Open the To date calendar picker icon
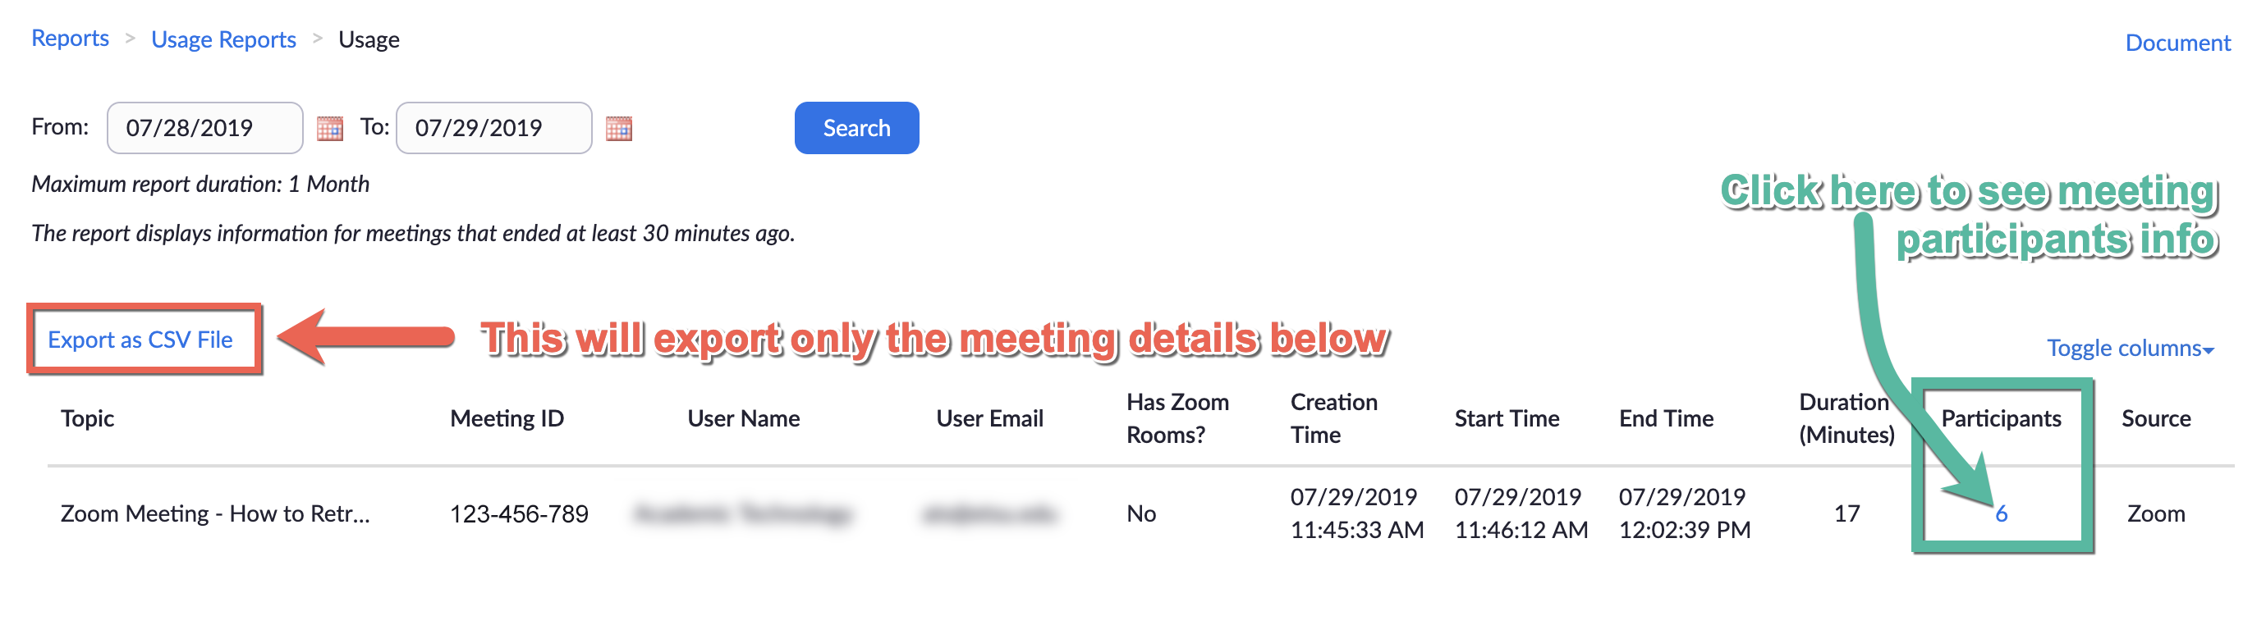 coord(619,128)
